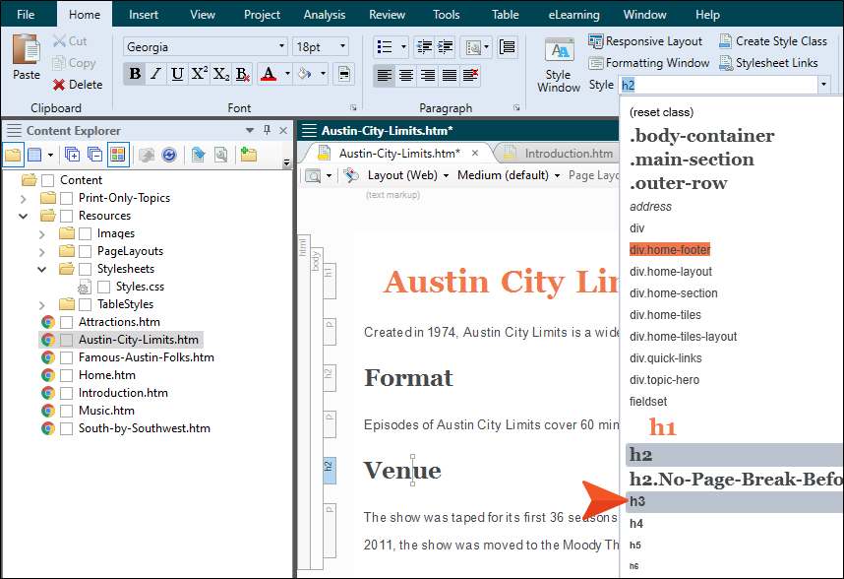Open the Formatting Window

coord(648,63)
